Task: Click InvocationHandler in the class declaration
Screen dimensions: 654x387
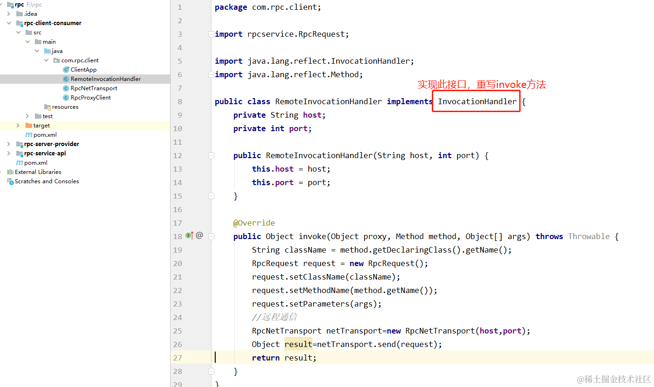Action: [x=477, y=101]
